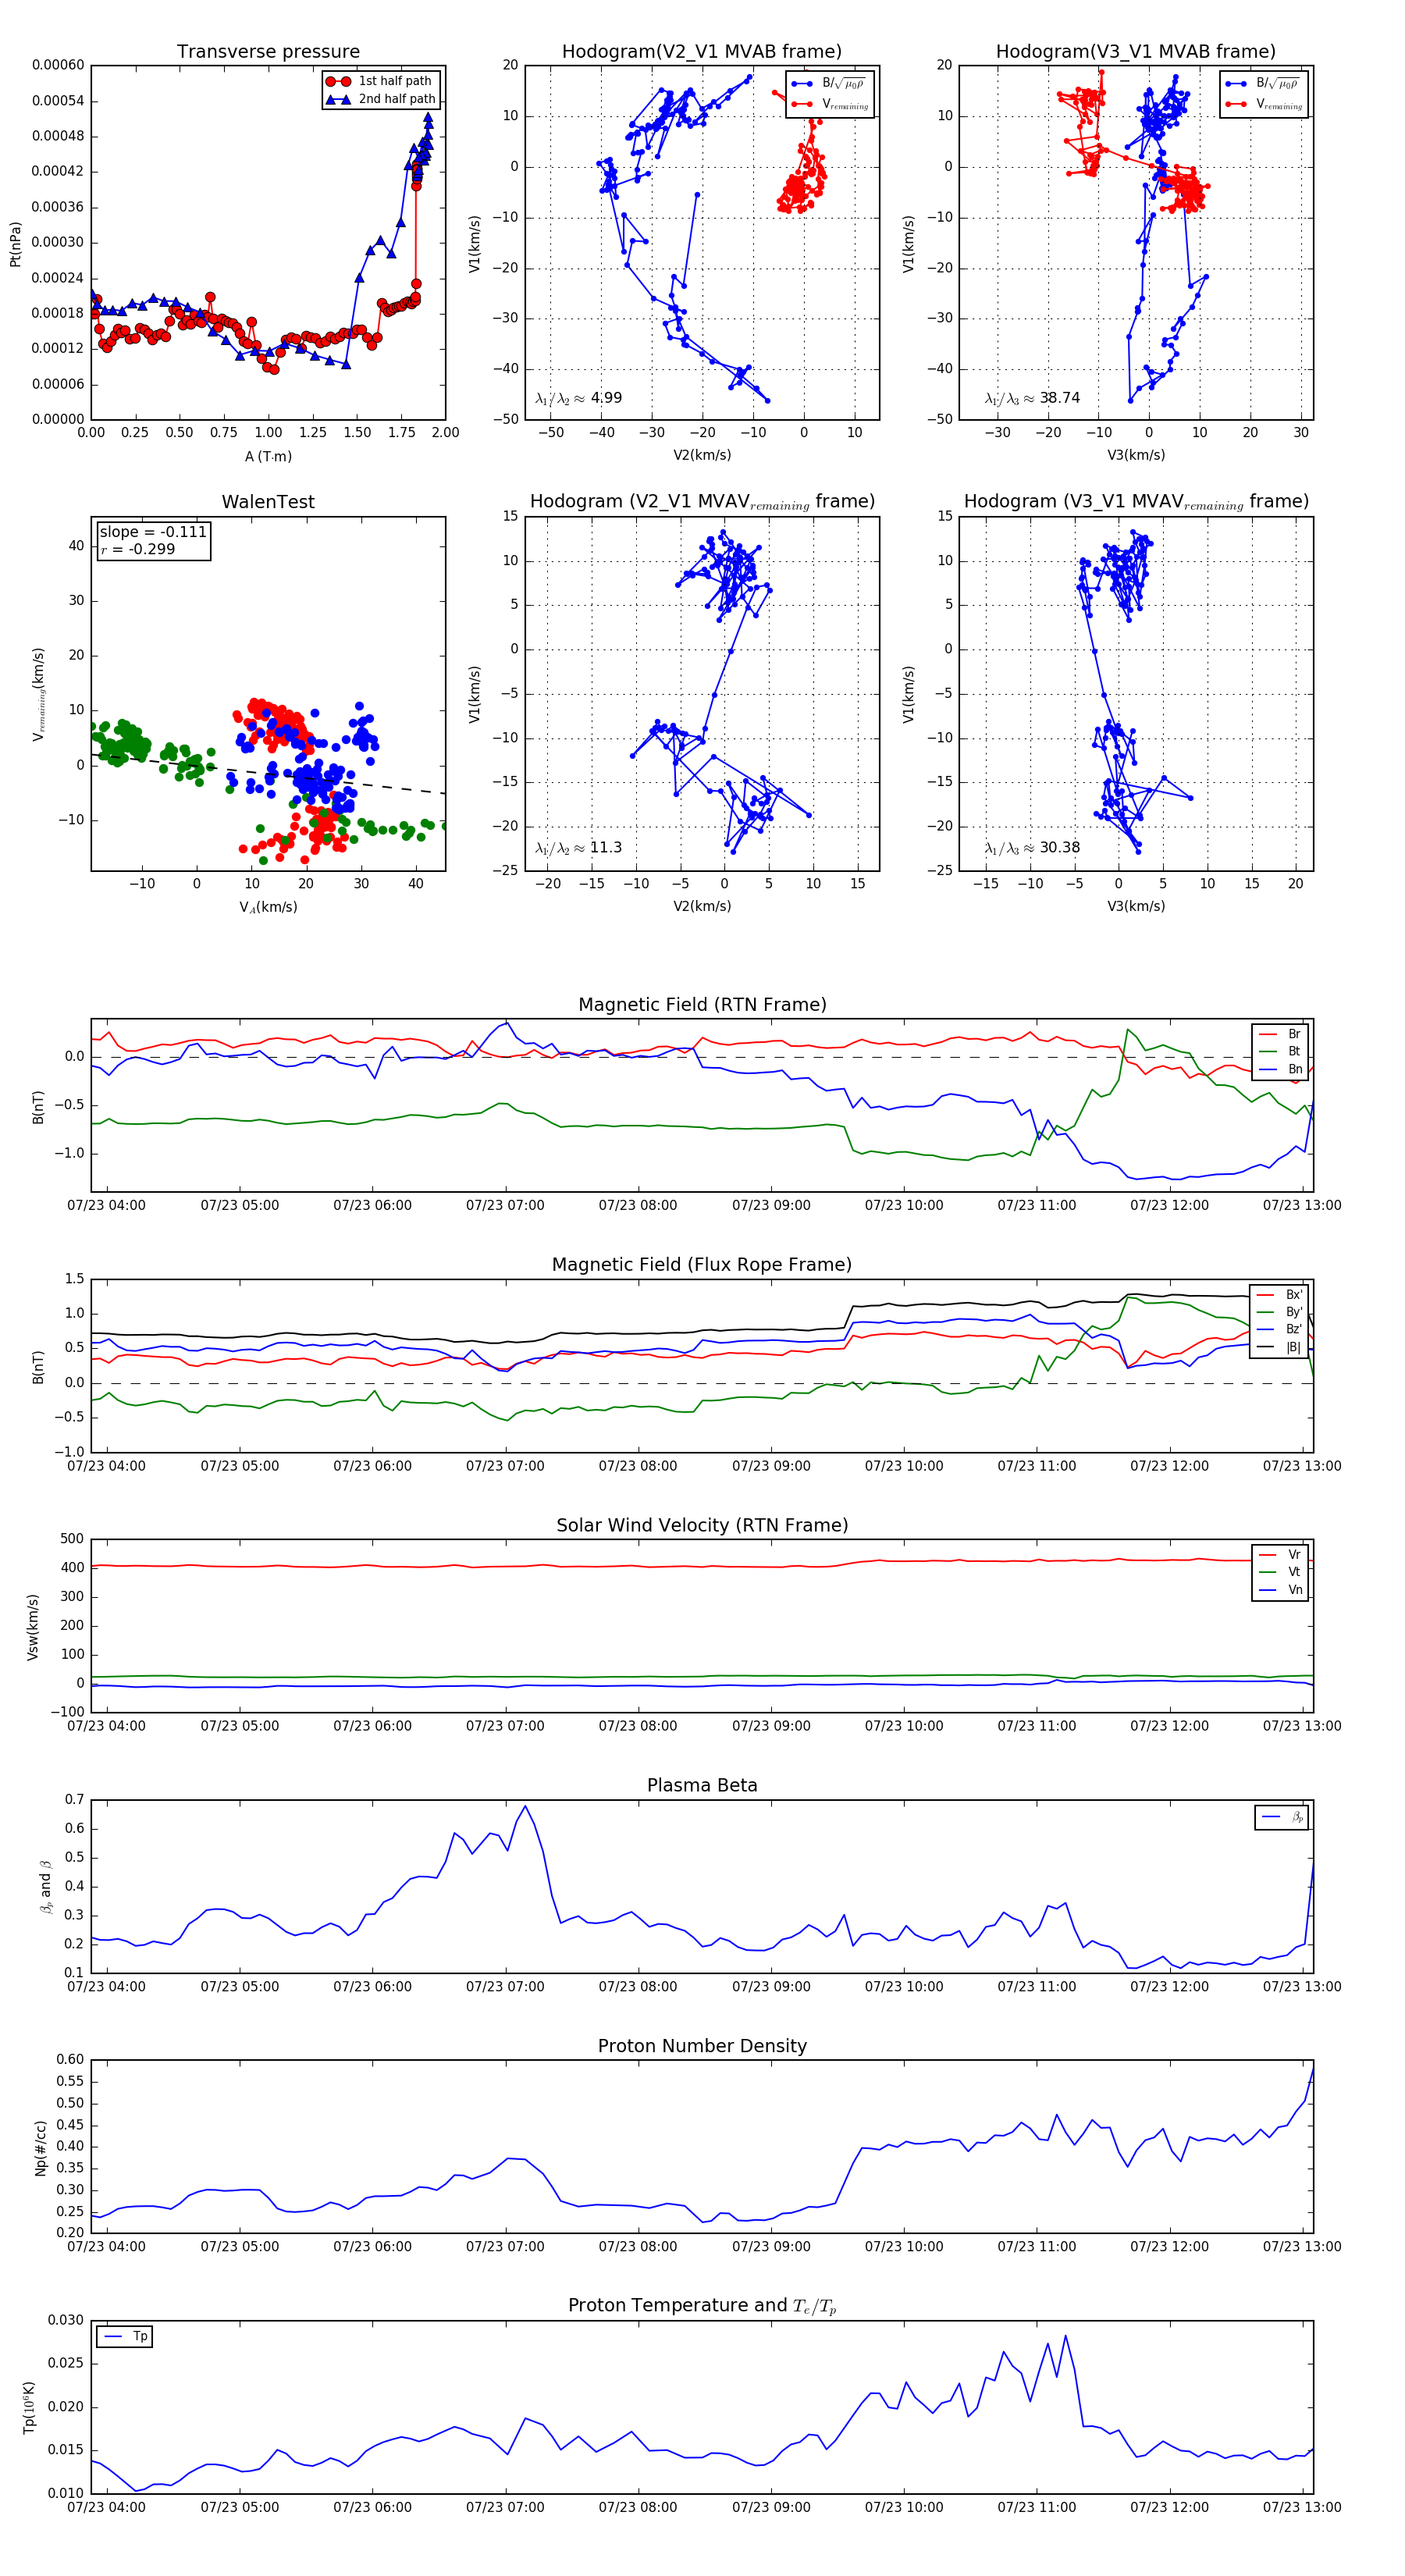
Task: Click '2nd half path' legend entry
Action: point(381,99)
